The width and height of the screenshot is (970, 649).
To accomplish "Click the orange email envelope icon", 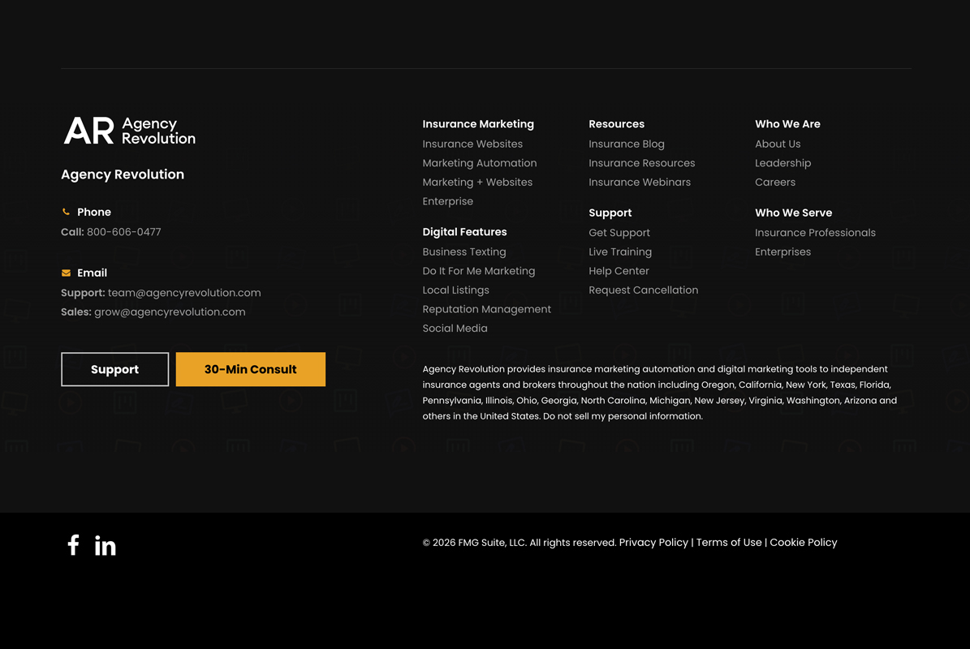I will 67,273.
